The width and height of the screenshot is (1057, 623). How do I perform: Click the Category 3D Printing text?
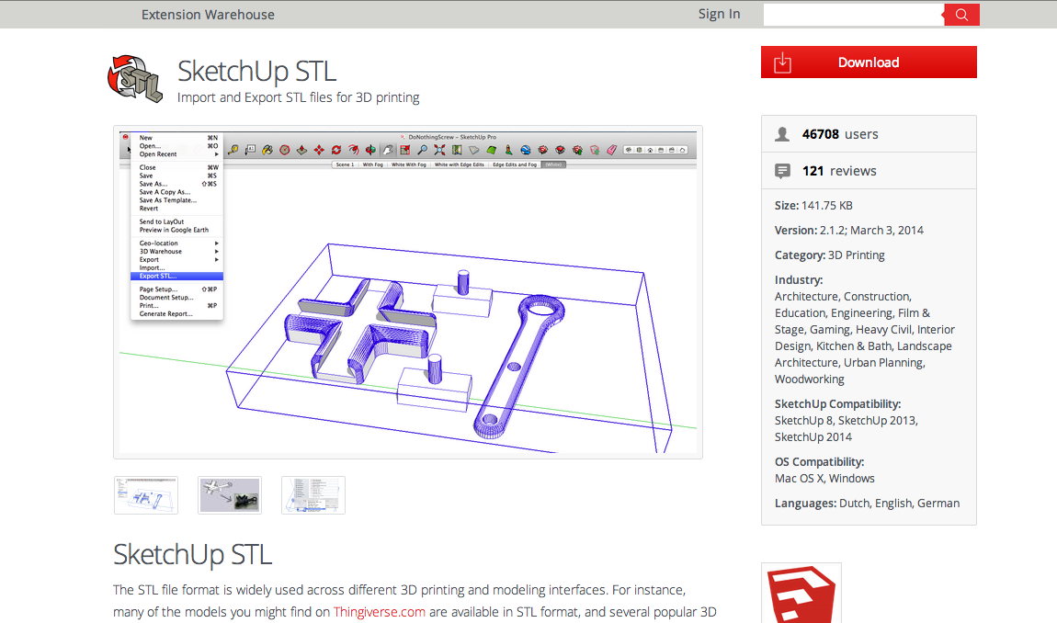[x=829, y=255]
